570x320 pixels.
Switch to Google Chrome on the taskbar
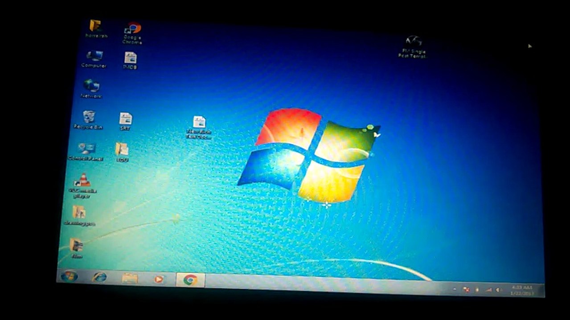[190, 280]
